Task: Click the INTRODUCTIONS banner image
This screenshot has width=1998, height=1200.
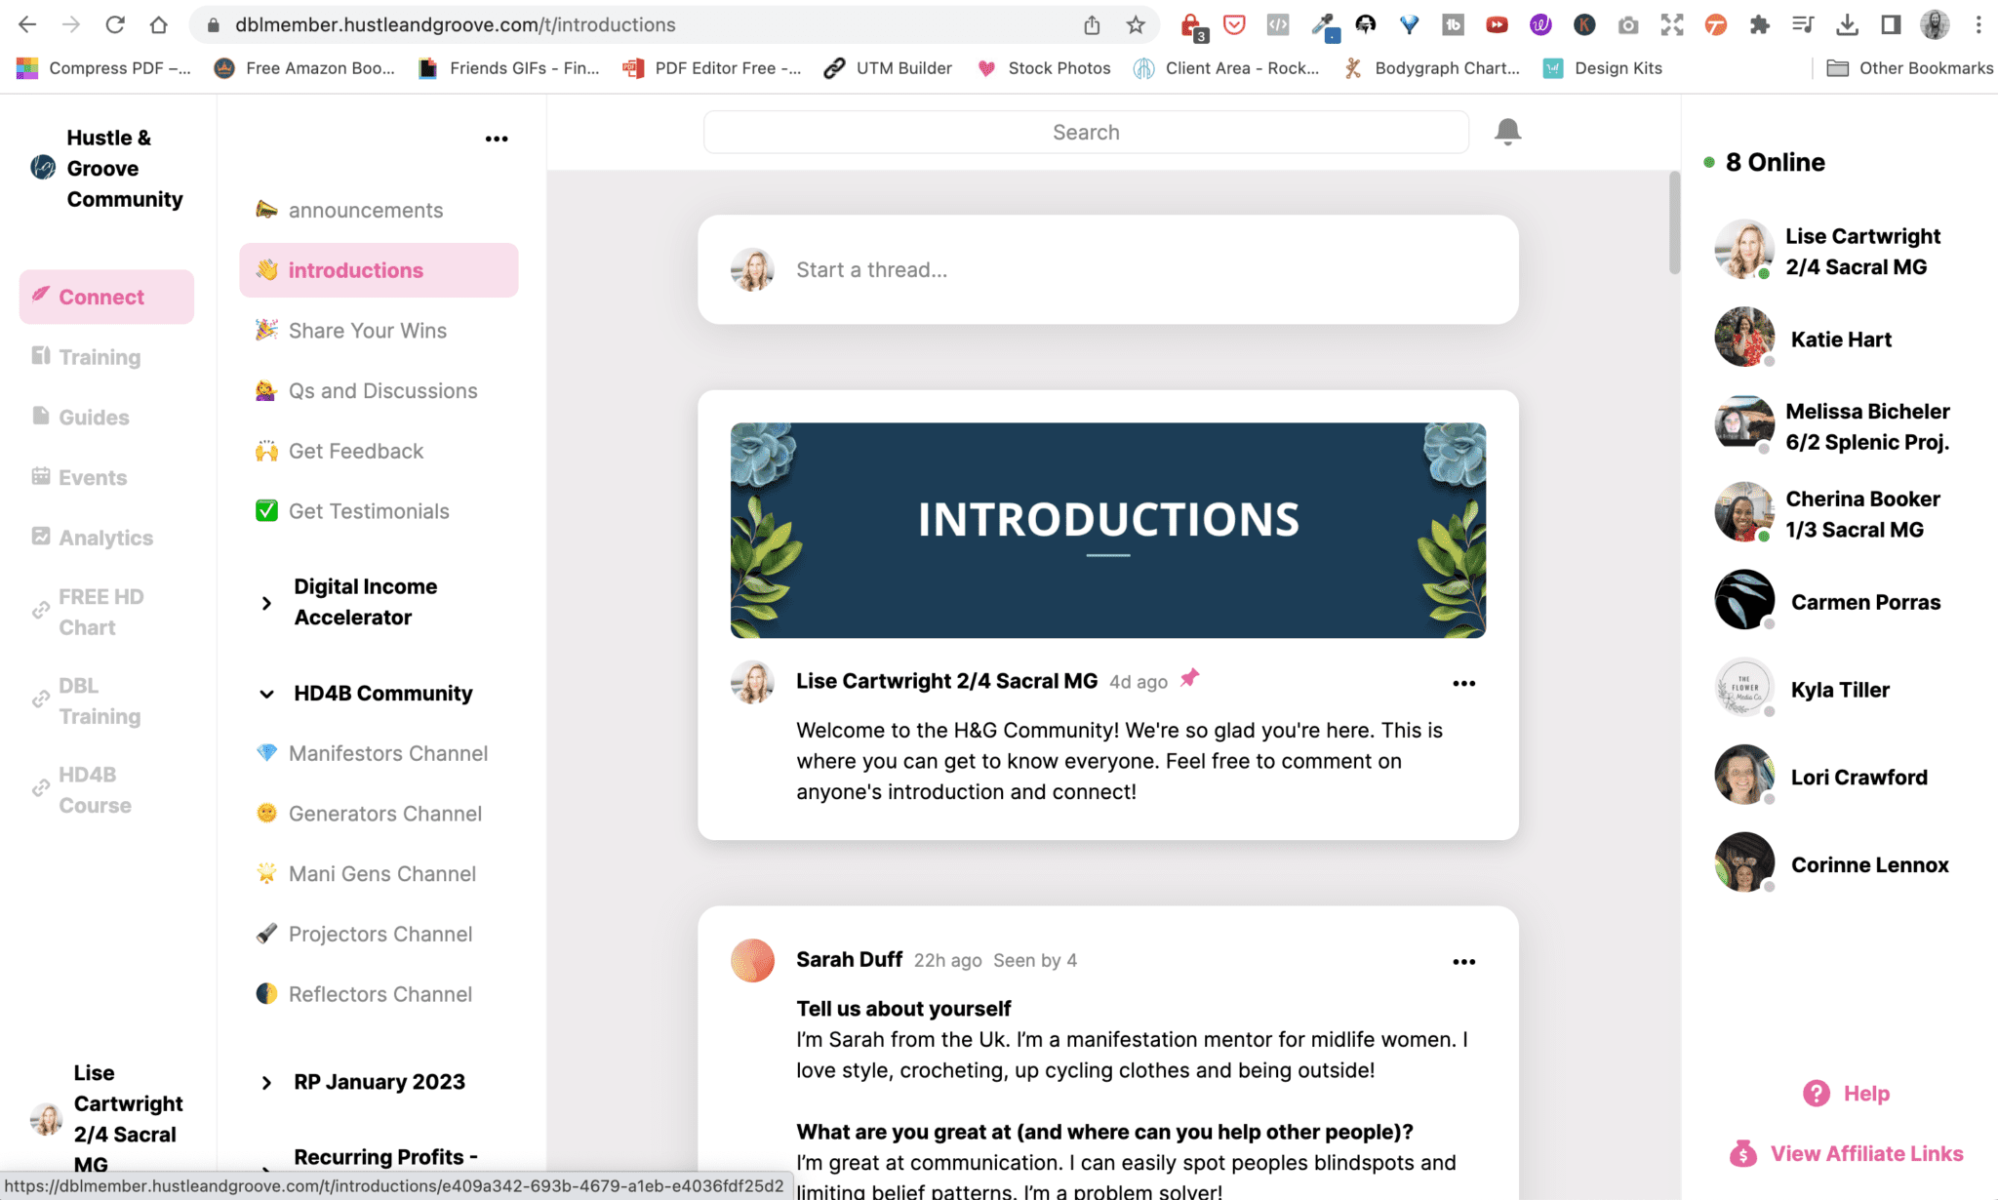Action: (1107, 530)
